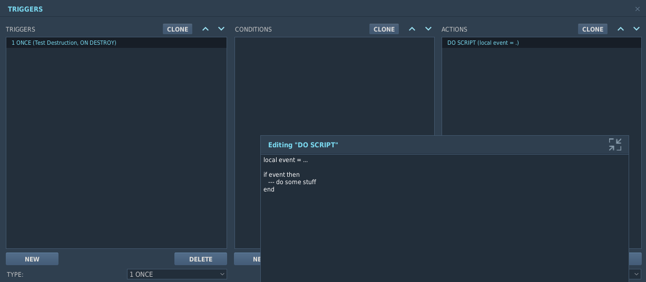Move action up in Actions list
The width and height of the screenshot is (646, 282).
[x=621, y=29]
